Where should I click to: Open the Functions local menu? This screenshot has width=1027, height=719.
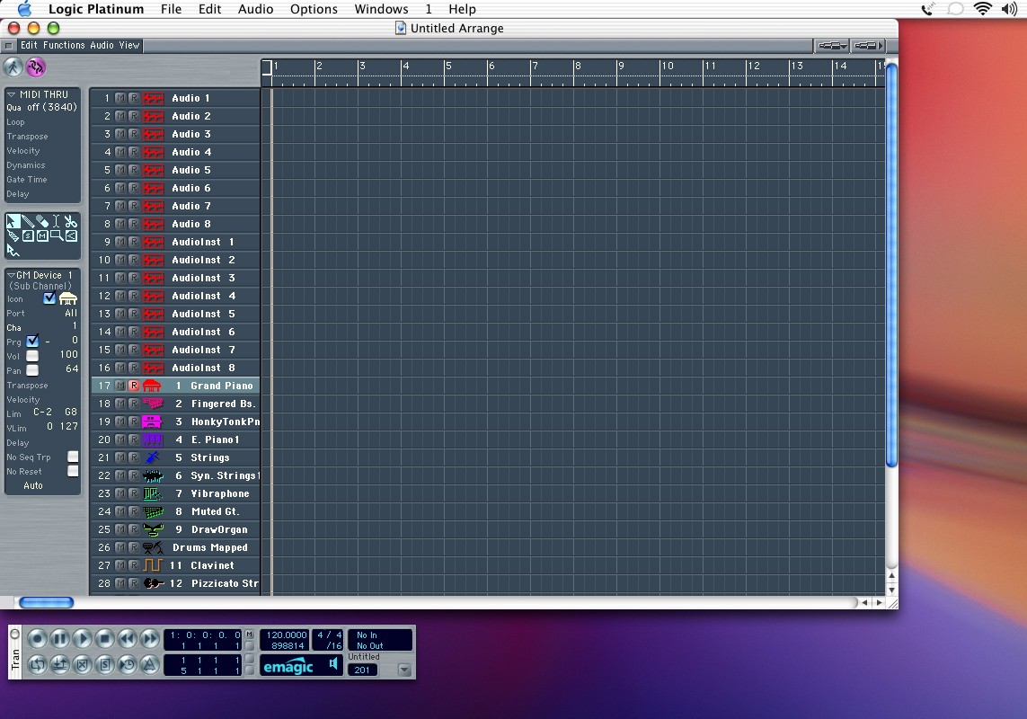click(x=64, y=45)
